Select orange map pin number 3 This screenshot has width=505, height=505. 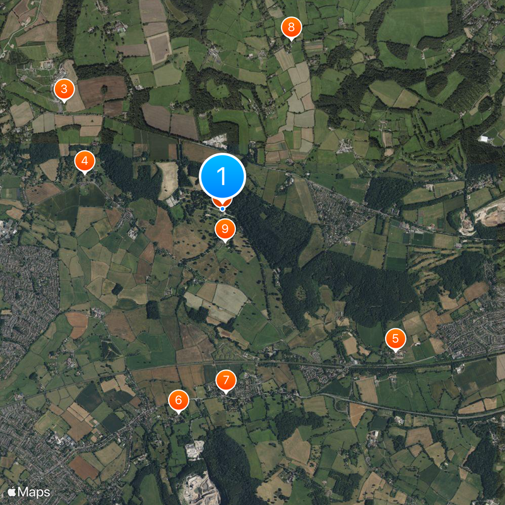coord(64,90)
